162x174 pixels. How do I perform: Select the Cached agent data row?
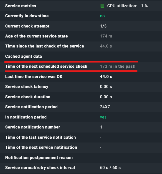coord(23,56)
